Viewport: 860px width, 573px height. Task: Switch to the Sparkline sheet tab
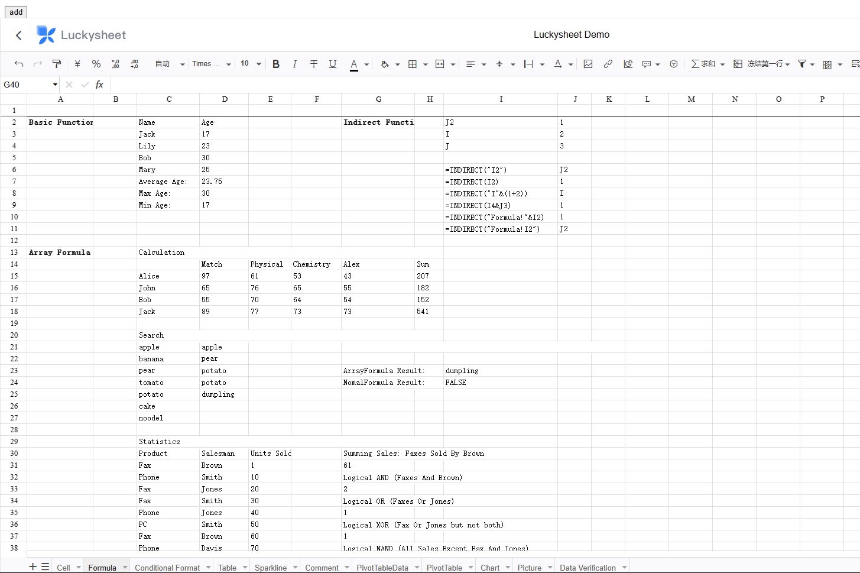point(271,567)
